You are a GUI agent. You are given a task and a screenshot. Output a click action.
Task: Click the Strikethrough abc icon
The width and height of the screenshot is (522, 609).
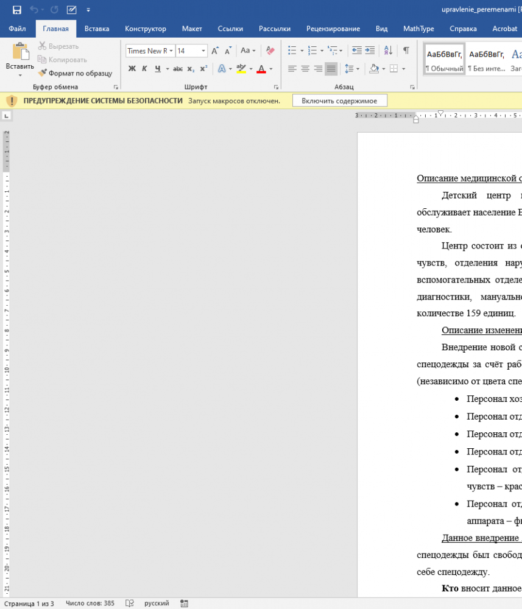coord(178,69)
